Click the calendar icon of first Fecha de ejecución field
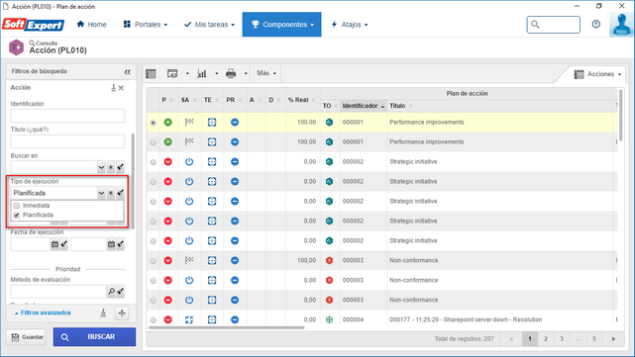Screen dimensions: 635x357 click(x=54, y=244)
